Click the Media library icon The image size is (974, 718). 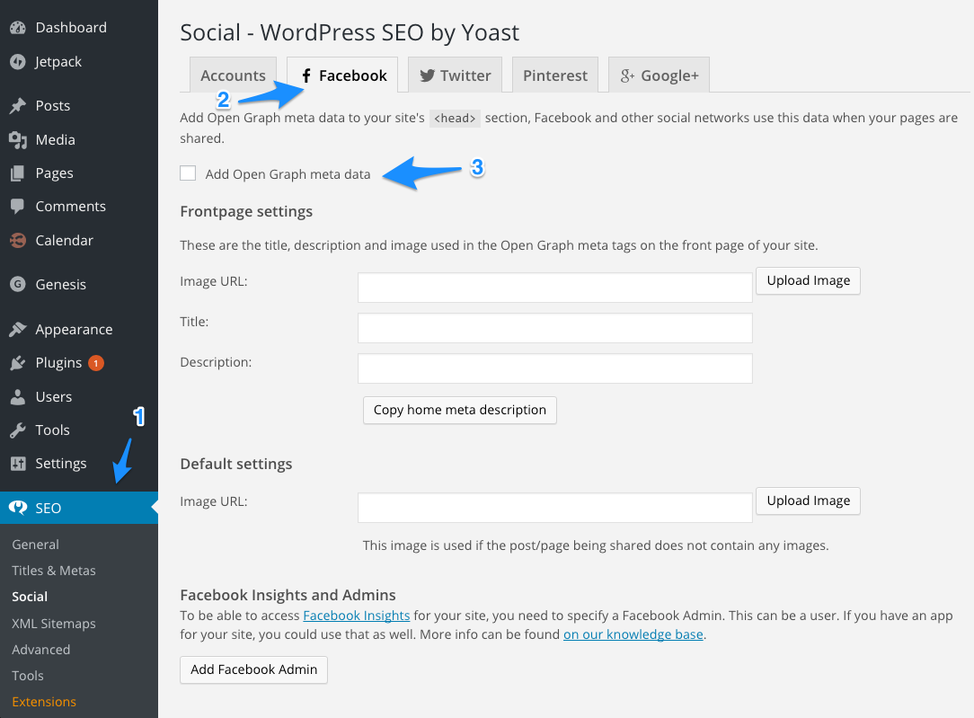point(18,140)
